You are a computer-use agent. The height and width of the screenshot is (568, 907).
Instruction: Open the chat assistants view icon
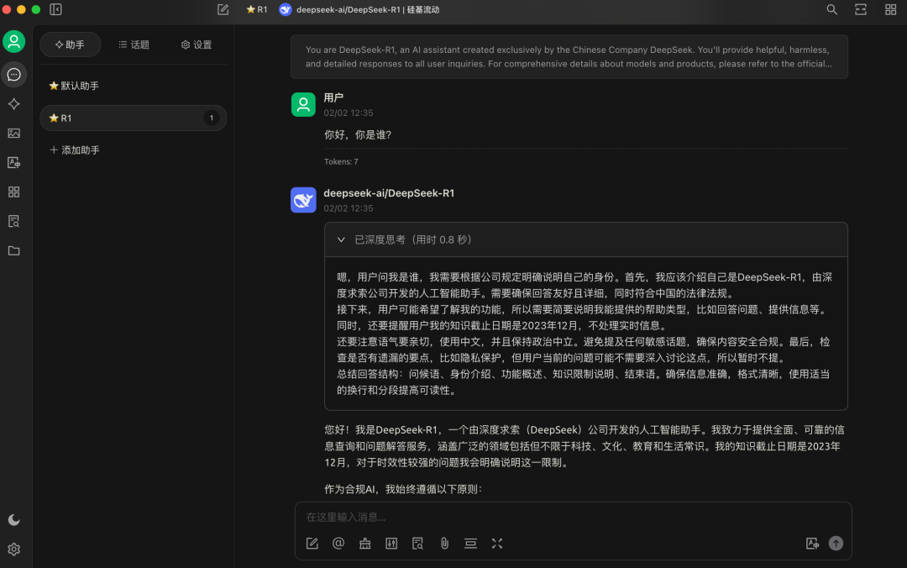tap(14, 75)
